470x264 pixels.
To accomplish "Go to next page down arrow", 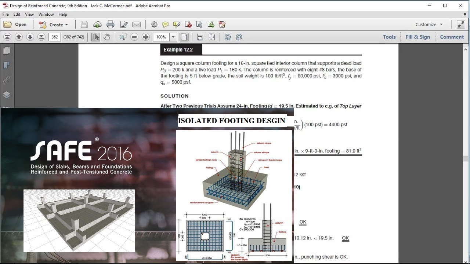I will tap(30, 37).
